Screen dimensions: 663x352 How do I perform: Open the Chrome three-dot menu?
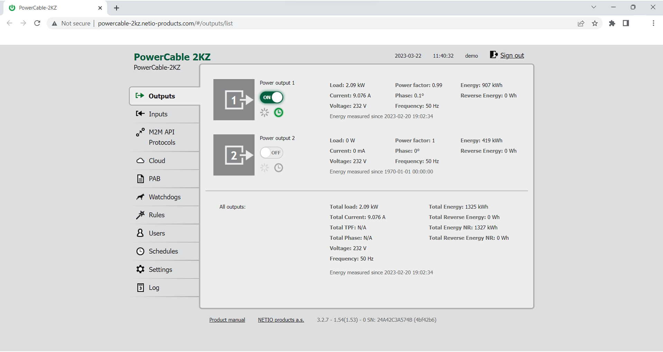point(653,23)
